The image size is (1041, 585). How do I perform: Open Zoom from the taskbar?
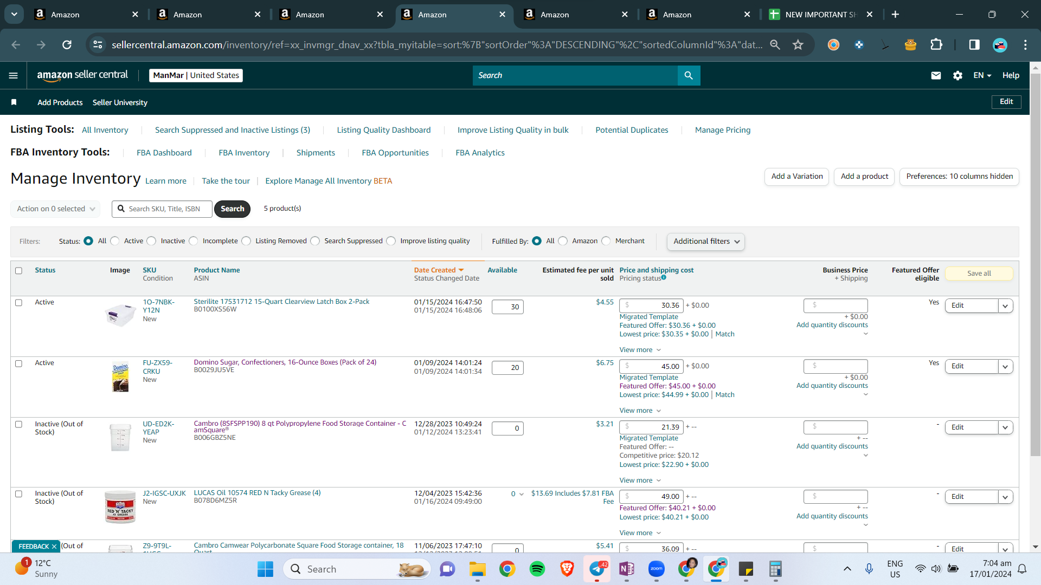[656, 569]
